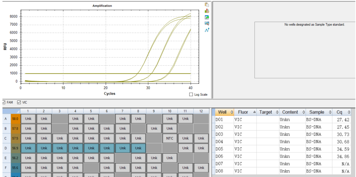Click the copy chart to clipboard icon
Screen dimensions: 356x177
(206, 5)
